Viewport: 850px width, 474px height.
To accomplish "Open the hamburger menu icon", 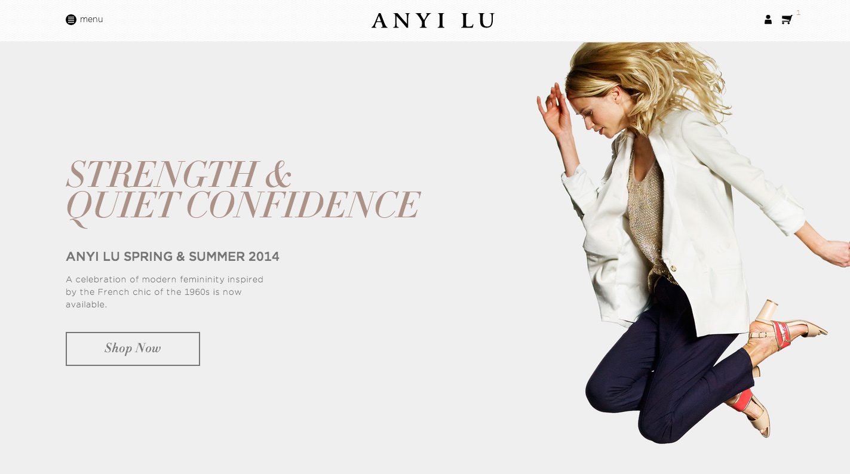I will click(71, 20).
